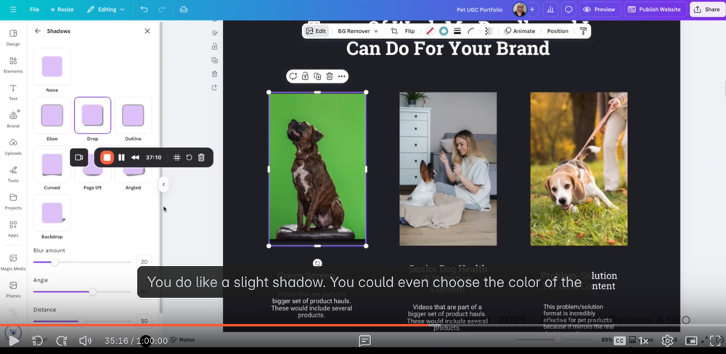Select the Crop tool icon
Image resolution: width=726 pixels, height=354 pixels.
pos(394,31)
